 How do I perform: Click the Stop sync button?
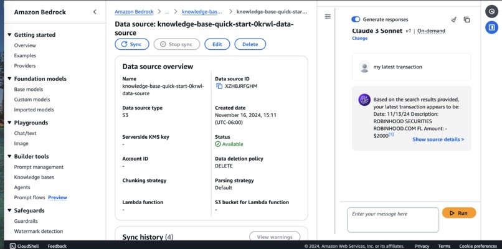(x=177, y=44)
